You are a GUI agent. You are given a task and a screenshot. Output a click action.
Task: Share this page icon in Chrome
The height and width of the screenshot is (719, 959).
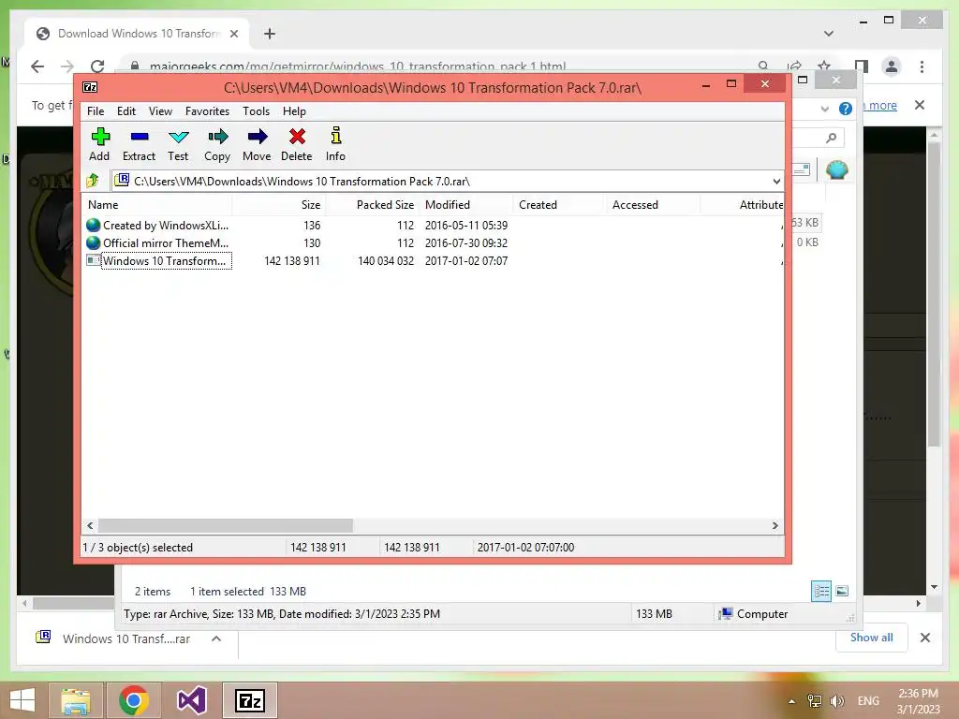(x=794, y=66)
